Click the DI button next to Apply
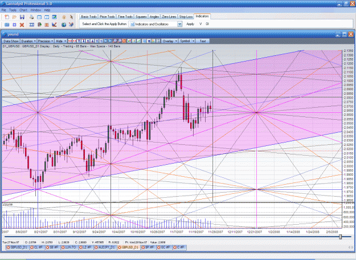This screenshot has width=356, height=260. [207, 24]
